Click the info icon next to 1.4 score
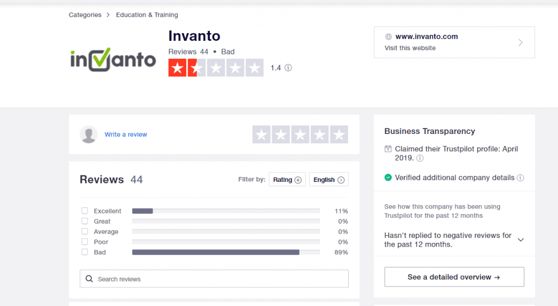This screenshot has height=306, width=558. 288,68
